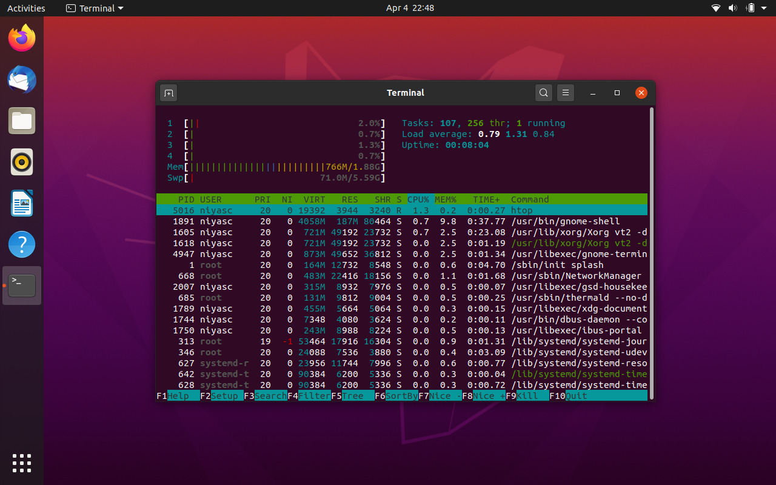Select the gnome-shell process row
Image resolution: width=776 pixels, height=485 pixels.
[364, 221]
